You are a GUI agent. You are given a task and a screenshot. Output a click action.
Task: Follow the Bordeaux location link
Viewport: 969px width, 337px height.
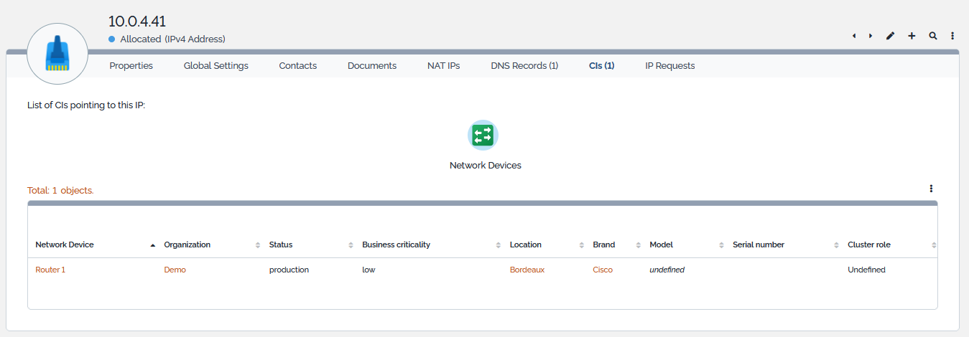click(x=527, y=270)
